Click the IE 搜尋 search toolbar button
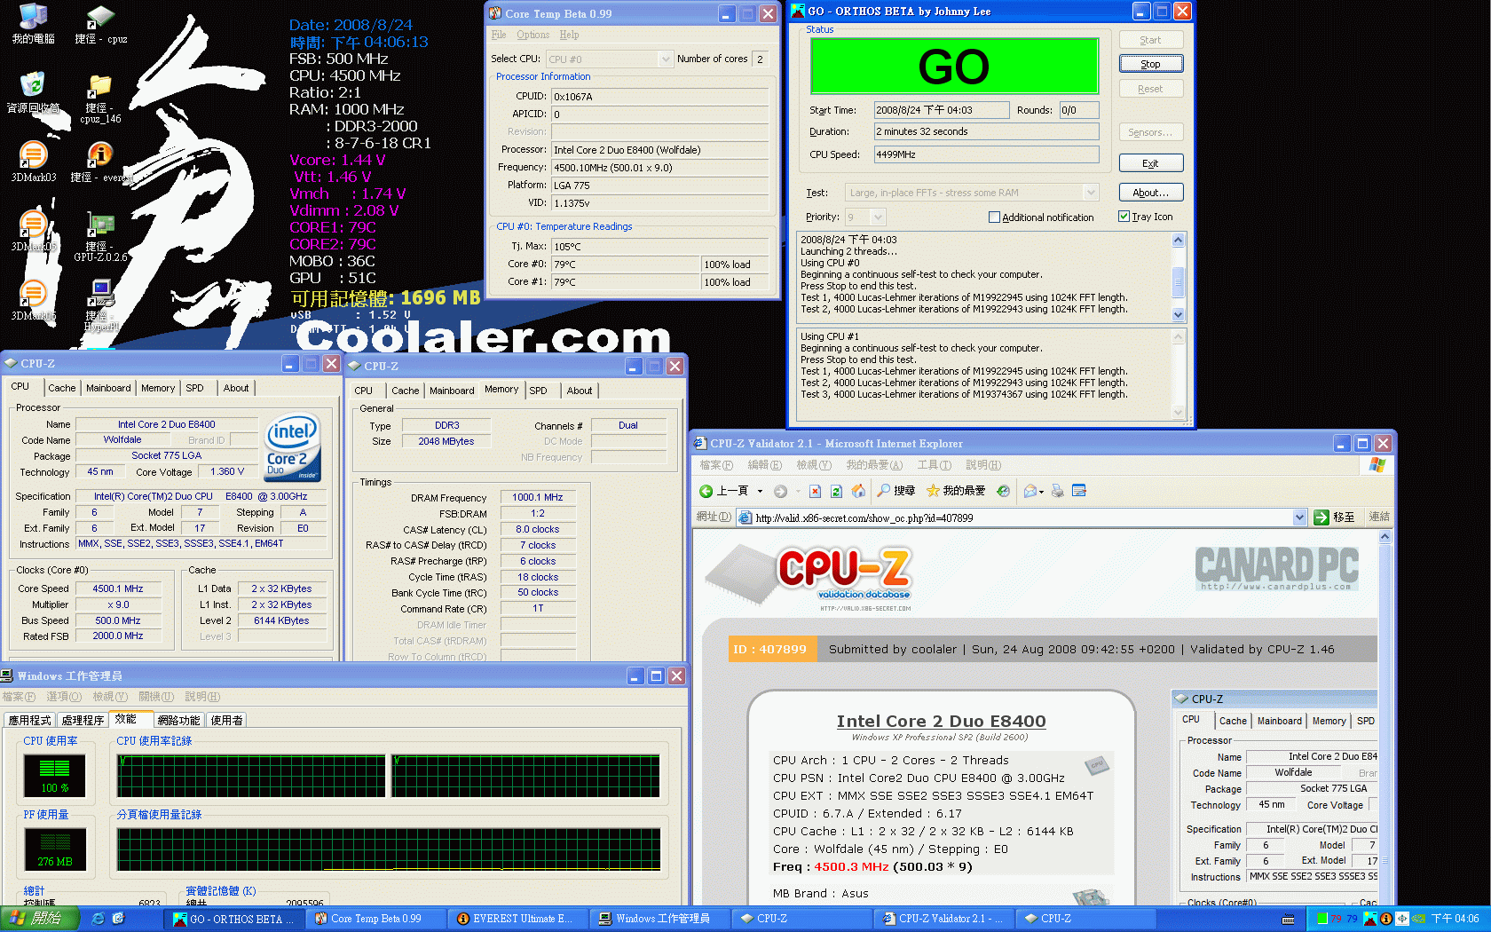The width and height of the screenshot is (1491, 932). (x=895, y=491)
